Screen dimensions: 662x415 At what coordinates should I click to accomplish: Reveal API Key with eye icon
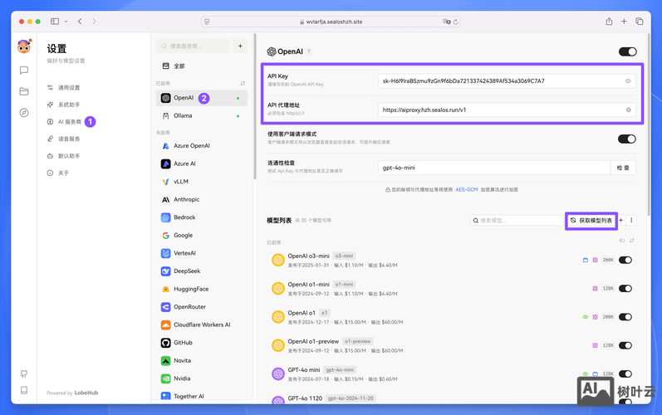[628, 81]
